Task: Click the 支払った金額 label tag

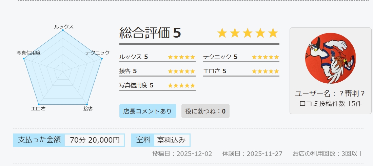Action: (x=39, y=140)
